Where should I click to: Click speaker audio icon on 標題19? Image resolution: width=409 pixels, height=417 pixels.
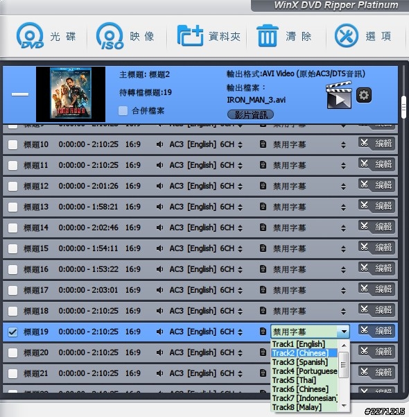point(159,332)
